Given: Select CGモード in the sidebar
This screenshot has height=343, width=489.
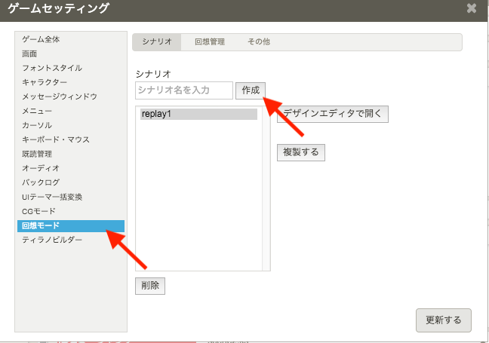Looking at the screenshot, I should point(38,211).
